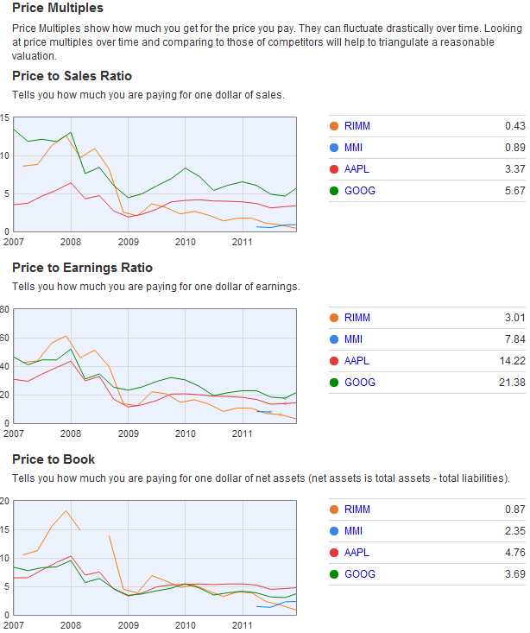Open the RIMM link in Price to Book legend

356,510
